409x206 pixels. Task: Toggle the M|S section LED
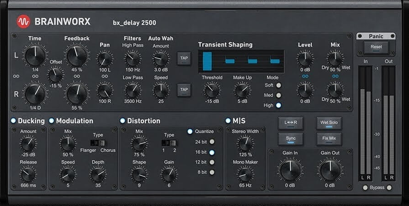tap(228, 121)
